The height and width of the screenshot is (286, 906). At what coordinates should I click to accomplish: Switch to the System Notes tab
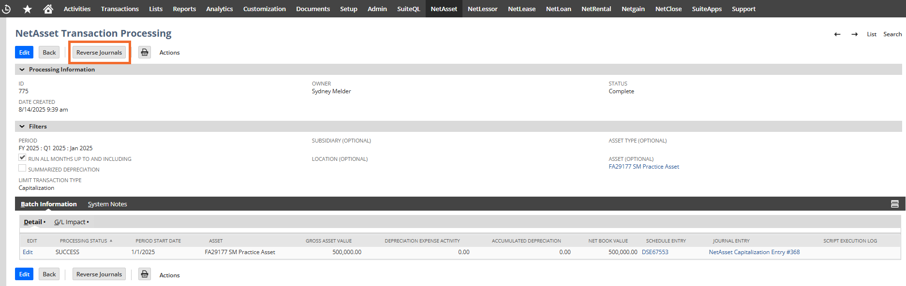click(x=107, y=204)
